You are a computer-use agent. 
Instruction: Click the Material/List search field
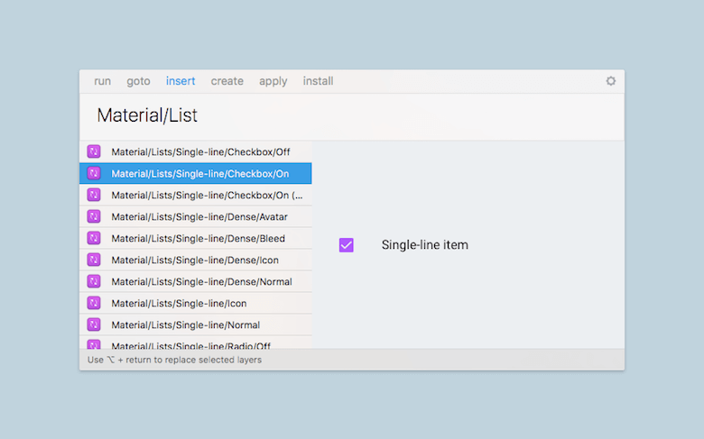[352, 116]
